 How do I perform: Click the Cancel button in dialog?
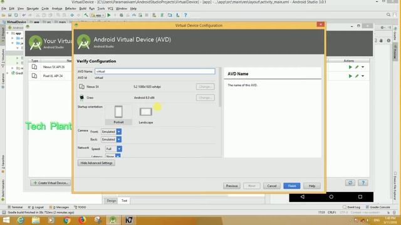coord(272,186)
